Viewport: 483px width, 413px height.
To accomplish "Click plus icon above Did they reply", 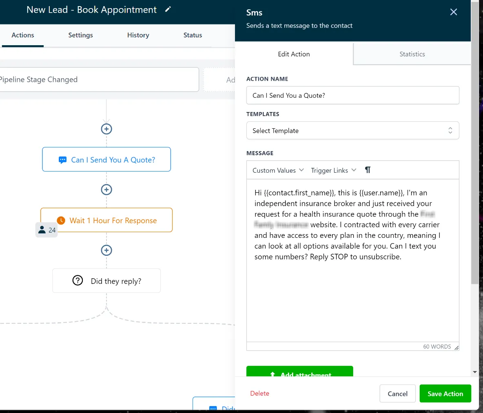I will click(106, 250).
